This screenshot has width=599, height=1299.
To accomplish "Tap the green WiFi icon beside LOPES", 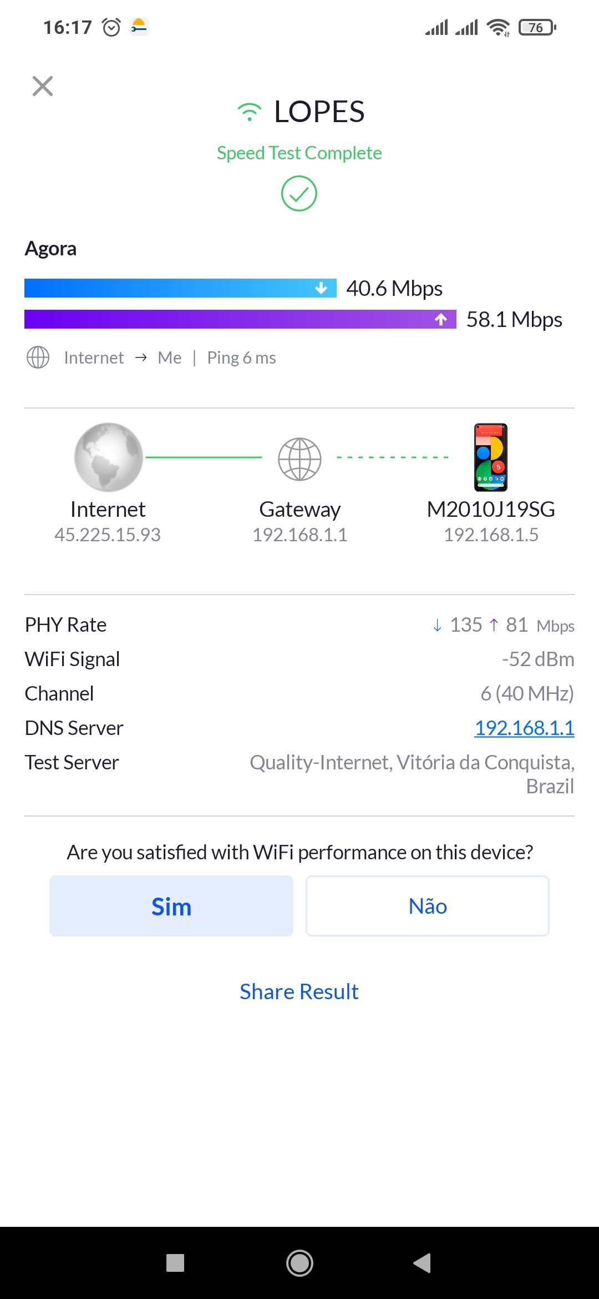I will coord(250,112).
